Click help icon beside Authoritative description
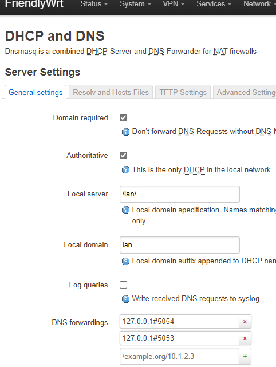The width and height of the screenshot is (276, 367). pos(125,169)
